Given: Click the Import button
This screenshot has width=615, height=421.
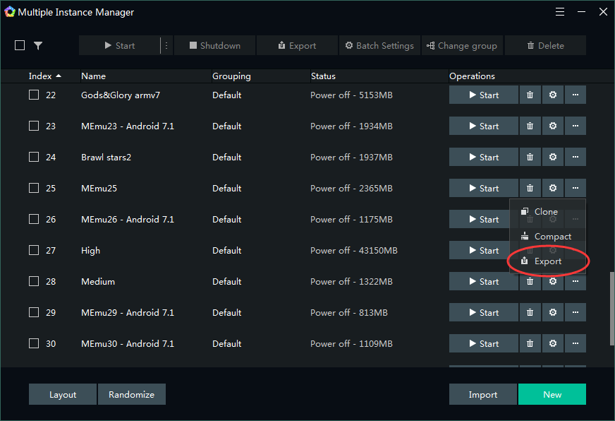Looking at the screenshot, I should (x=483, y=395).
